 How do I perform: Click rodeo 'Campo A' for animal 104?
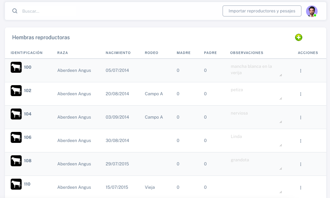tap(154, 117)
